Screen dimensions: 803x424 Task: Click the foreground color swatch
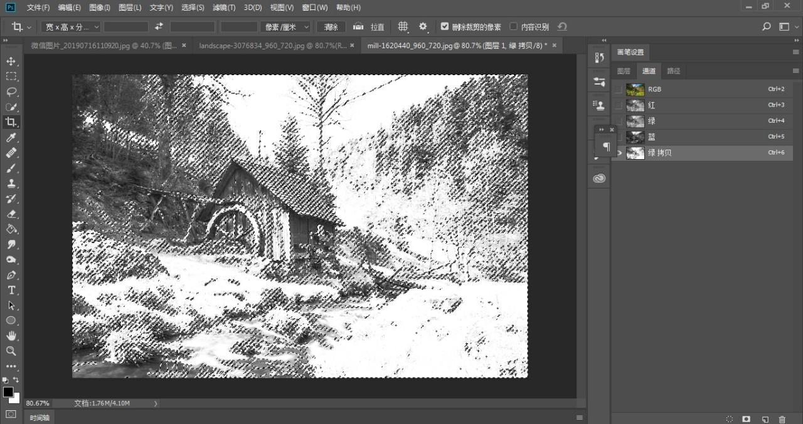point(8,392)
